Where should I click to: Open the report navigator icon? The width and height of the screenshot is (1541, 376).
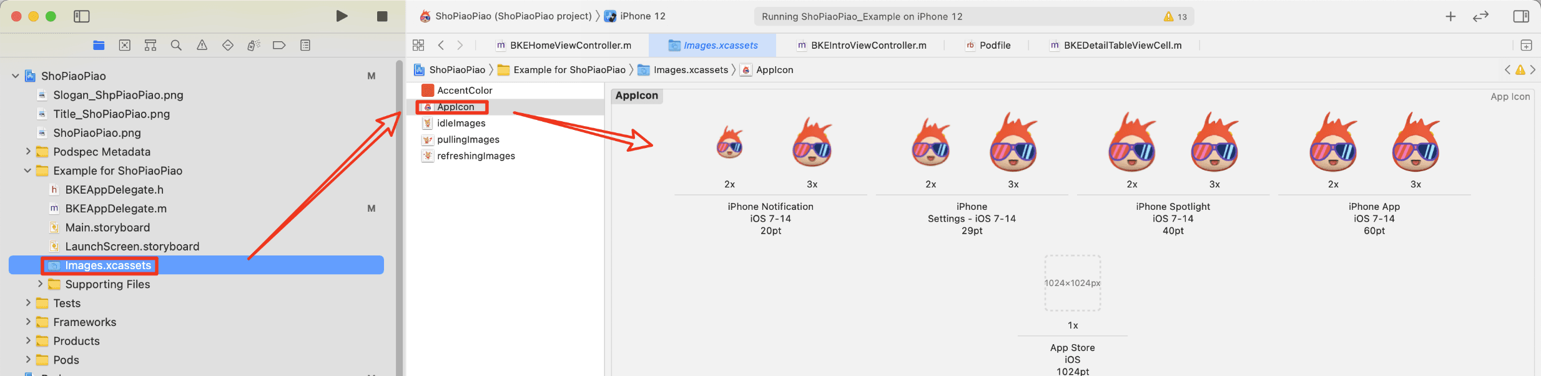click(x=305, y=45)
